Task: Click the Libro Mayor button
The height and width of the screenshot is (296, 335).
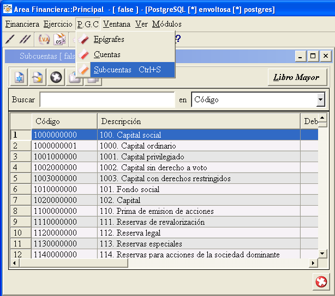Action: 297,77
